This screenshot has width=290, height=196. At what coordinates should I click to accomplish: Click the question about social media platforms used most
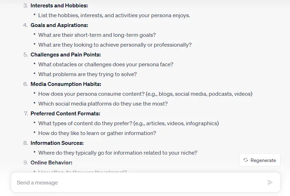[x=103, y=104]
